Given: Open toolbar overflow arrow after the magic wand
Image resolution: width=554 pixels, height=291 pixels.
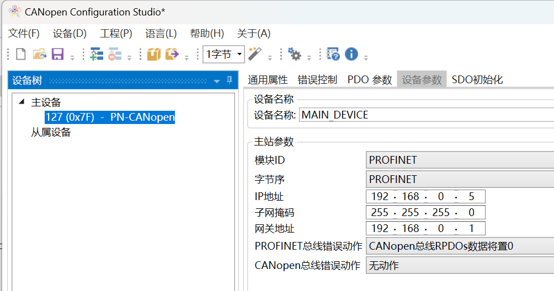Looking at the screenshot, I should [270, 58].
